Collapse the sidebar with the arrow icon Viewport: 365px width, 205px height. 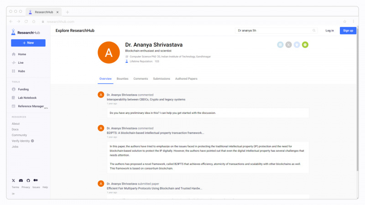13,194
